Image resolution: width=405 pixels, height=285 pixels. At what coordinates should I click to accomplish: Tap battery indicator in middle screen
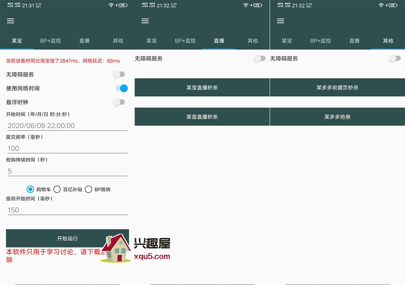tap(258, 5)
